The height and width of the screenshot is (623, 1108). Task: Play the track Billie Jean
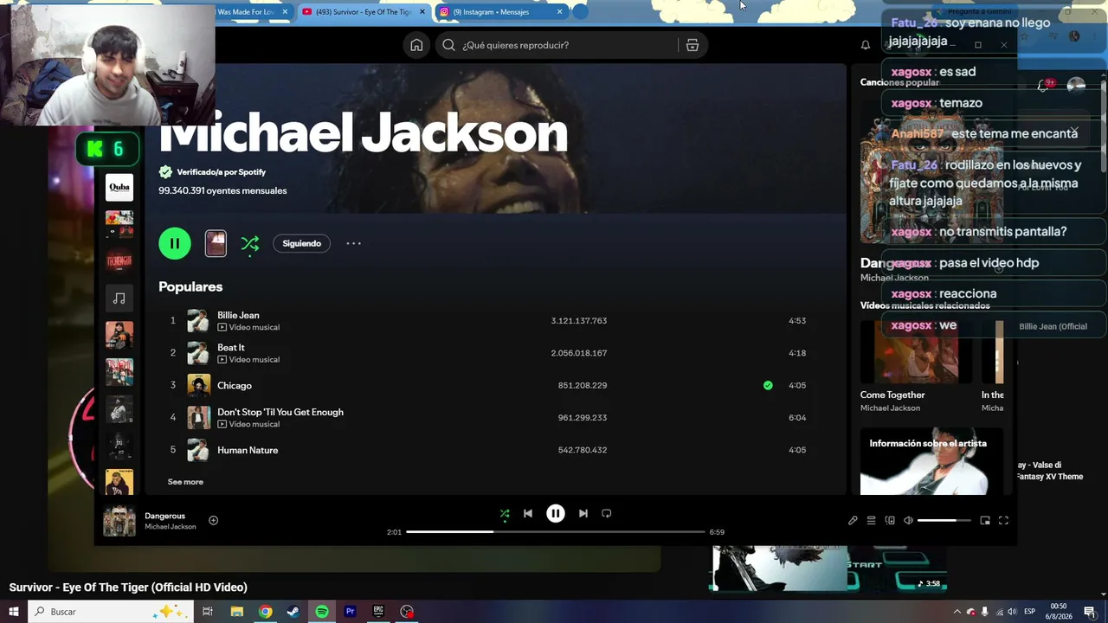coord(238,315)
